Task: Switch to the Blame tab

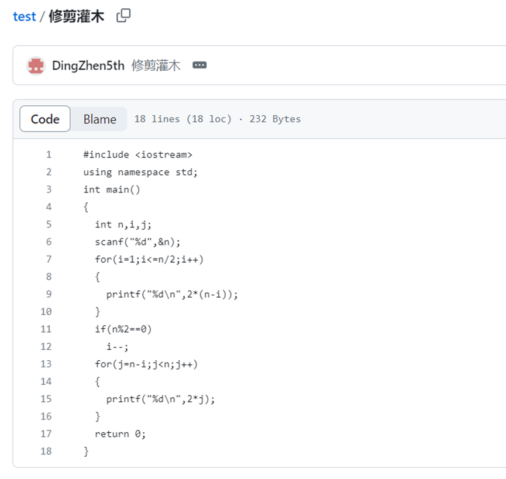Action: 99,119
